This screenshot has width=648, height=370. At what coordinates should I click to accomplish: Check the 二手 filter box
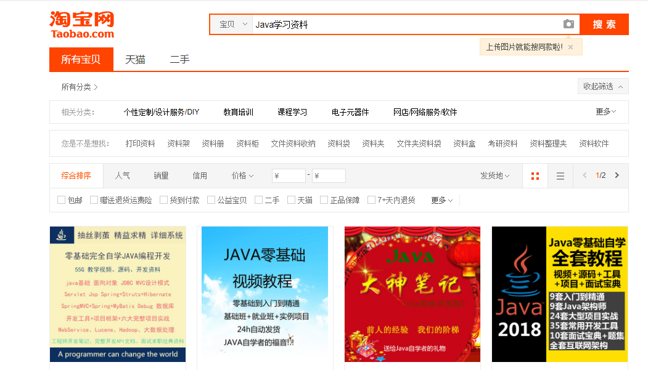click(259, 200)
